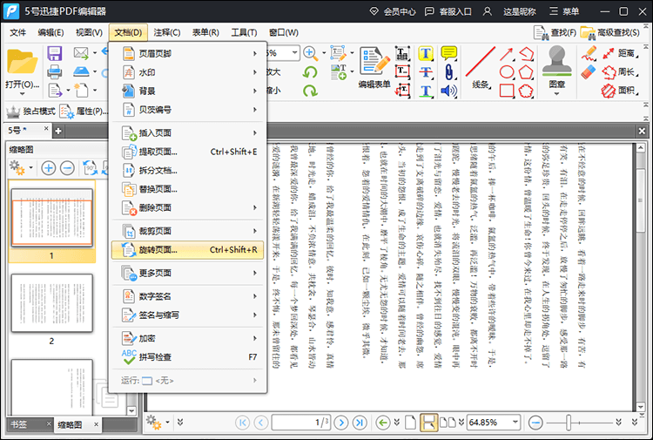
Task: Click the rotate clockwise green arrow
Action: click(310, 91)
